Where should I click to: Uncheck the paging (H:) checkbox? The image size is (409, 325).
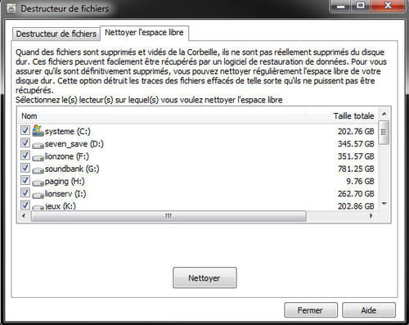(25, 180)
